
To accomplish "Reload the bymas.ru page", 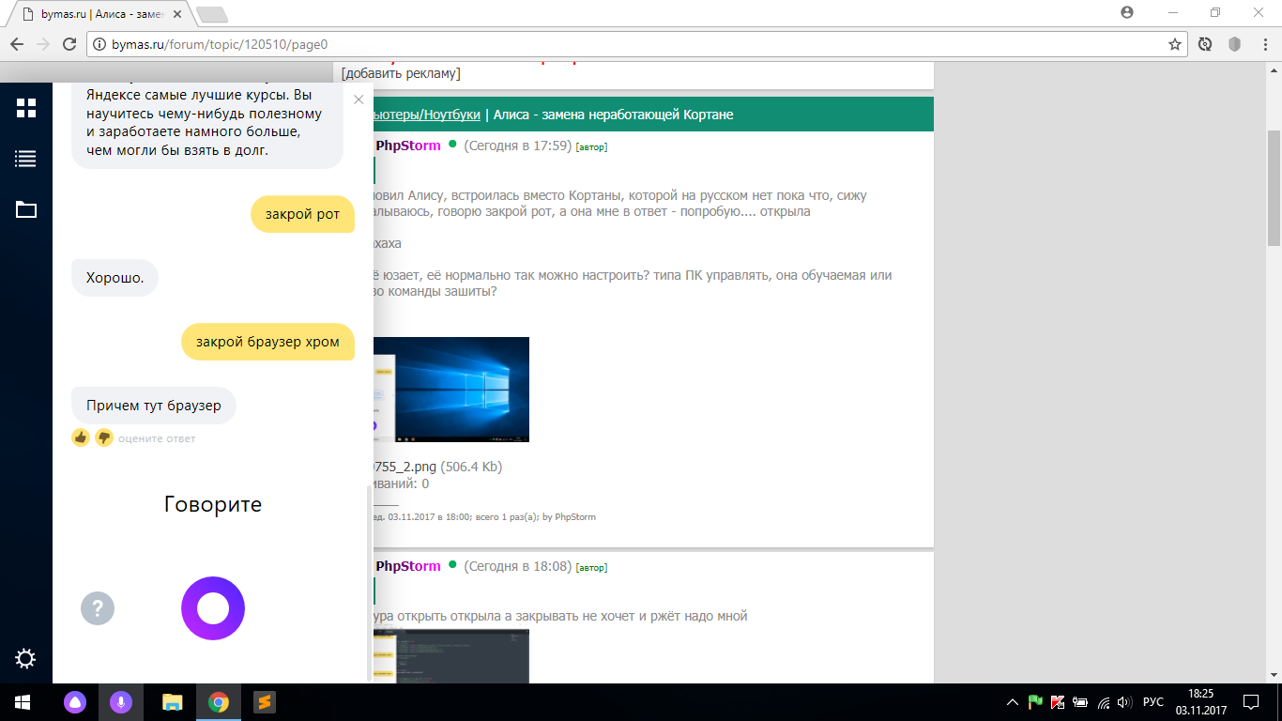I will tap(69, 44).
